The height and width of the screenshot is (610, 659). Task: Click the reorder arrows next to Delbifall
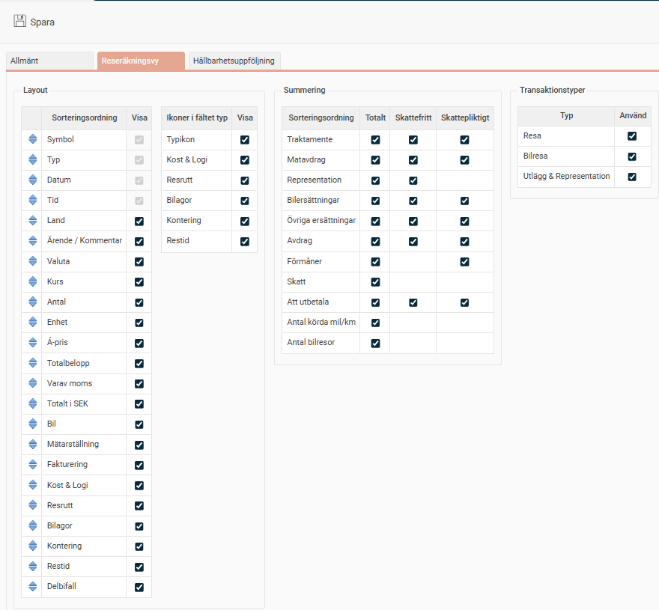point(32,587)
